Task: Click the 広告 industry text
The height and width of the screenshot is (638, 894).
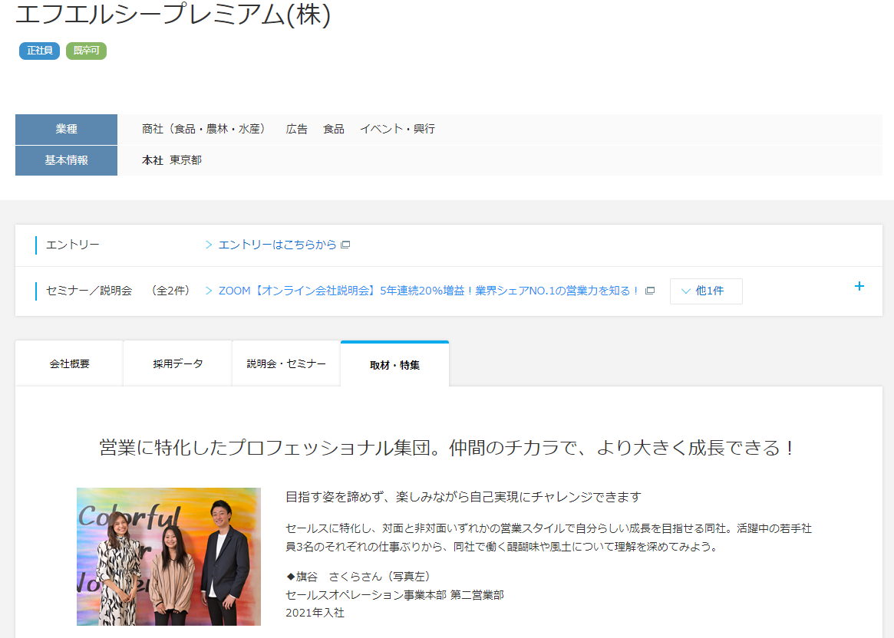Action: (296, 129)
